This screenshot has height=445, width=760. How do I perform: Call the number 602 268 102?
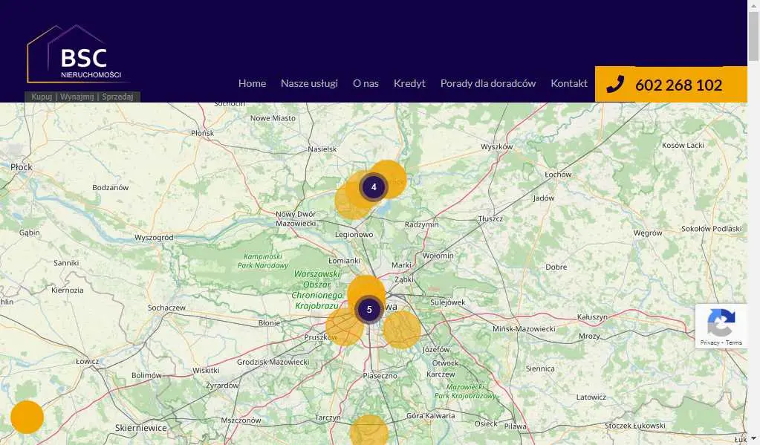678,85
